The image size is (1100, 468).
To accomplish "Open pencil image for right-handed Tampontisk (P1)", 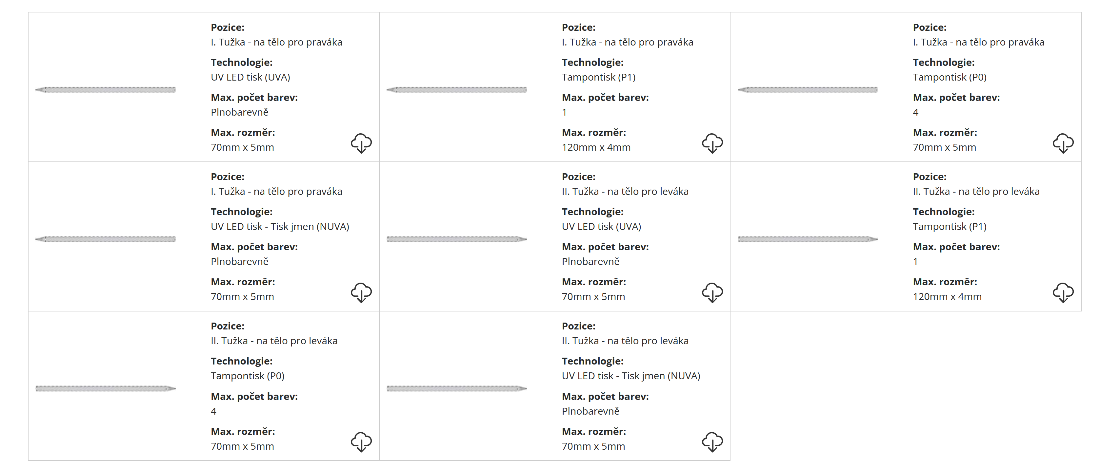I will [456, 90].
